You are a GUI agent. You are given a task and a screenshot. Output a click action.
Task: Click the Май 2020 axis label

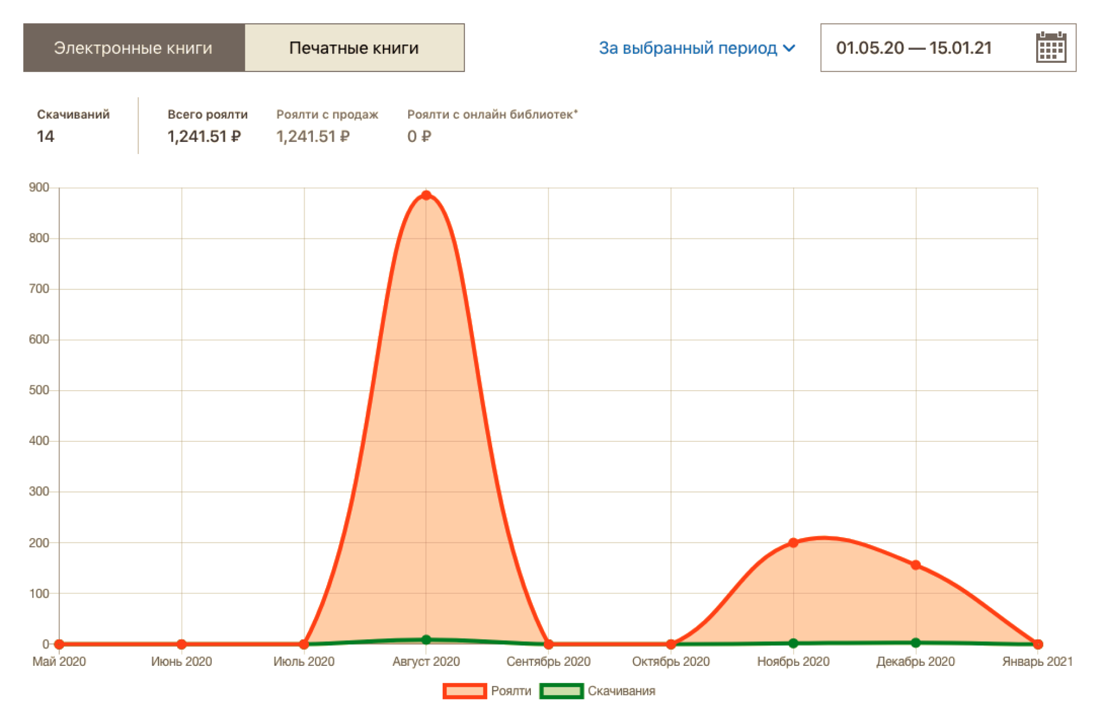click(x=59, y=661)
